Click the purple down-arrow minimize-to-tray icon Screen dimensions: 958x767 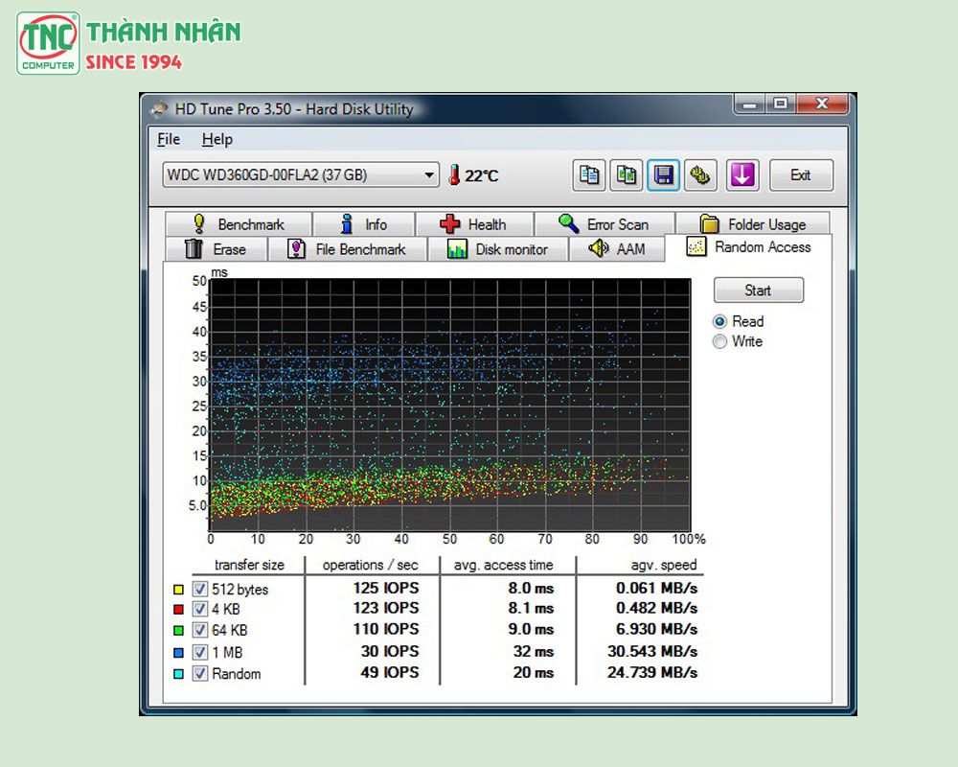(x=742, y=175)
